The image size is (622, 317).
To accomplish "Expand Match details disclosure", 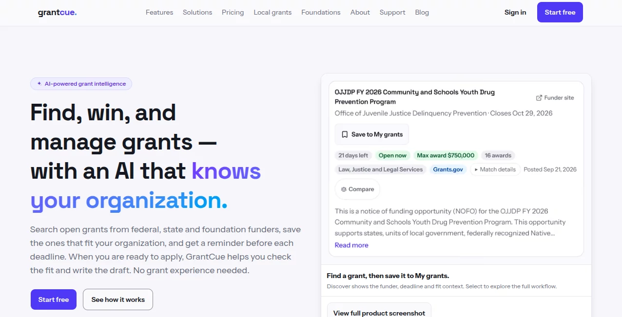I will coord(495,169).
